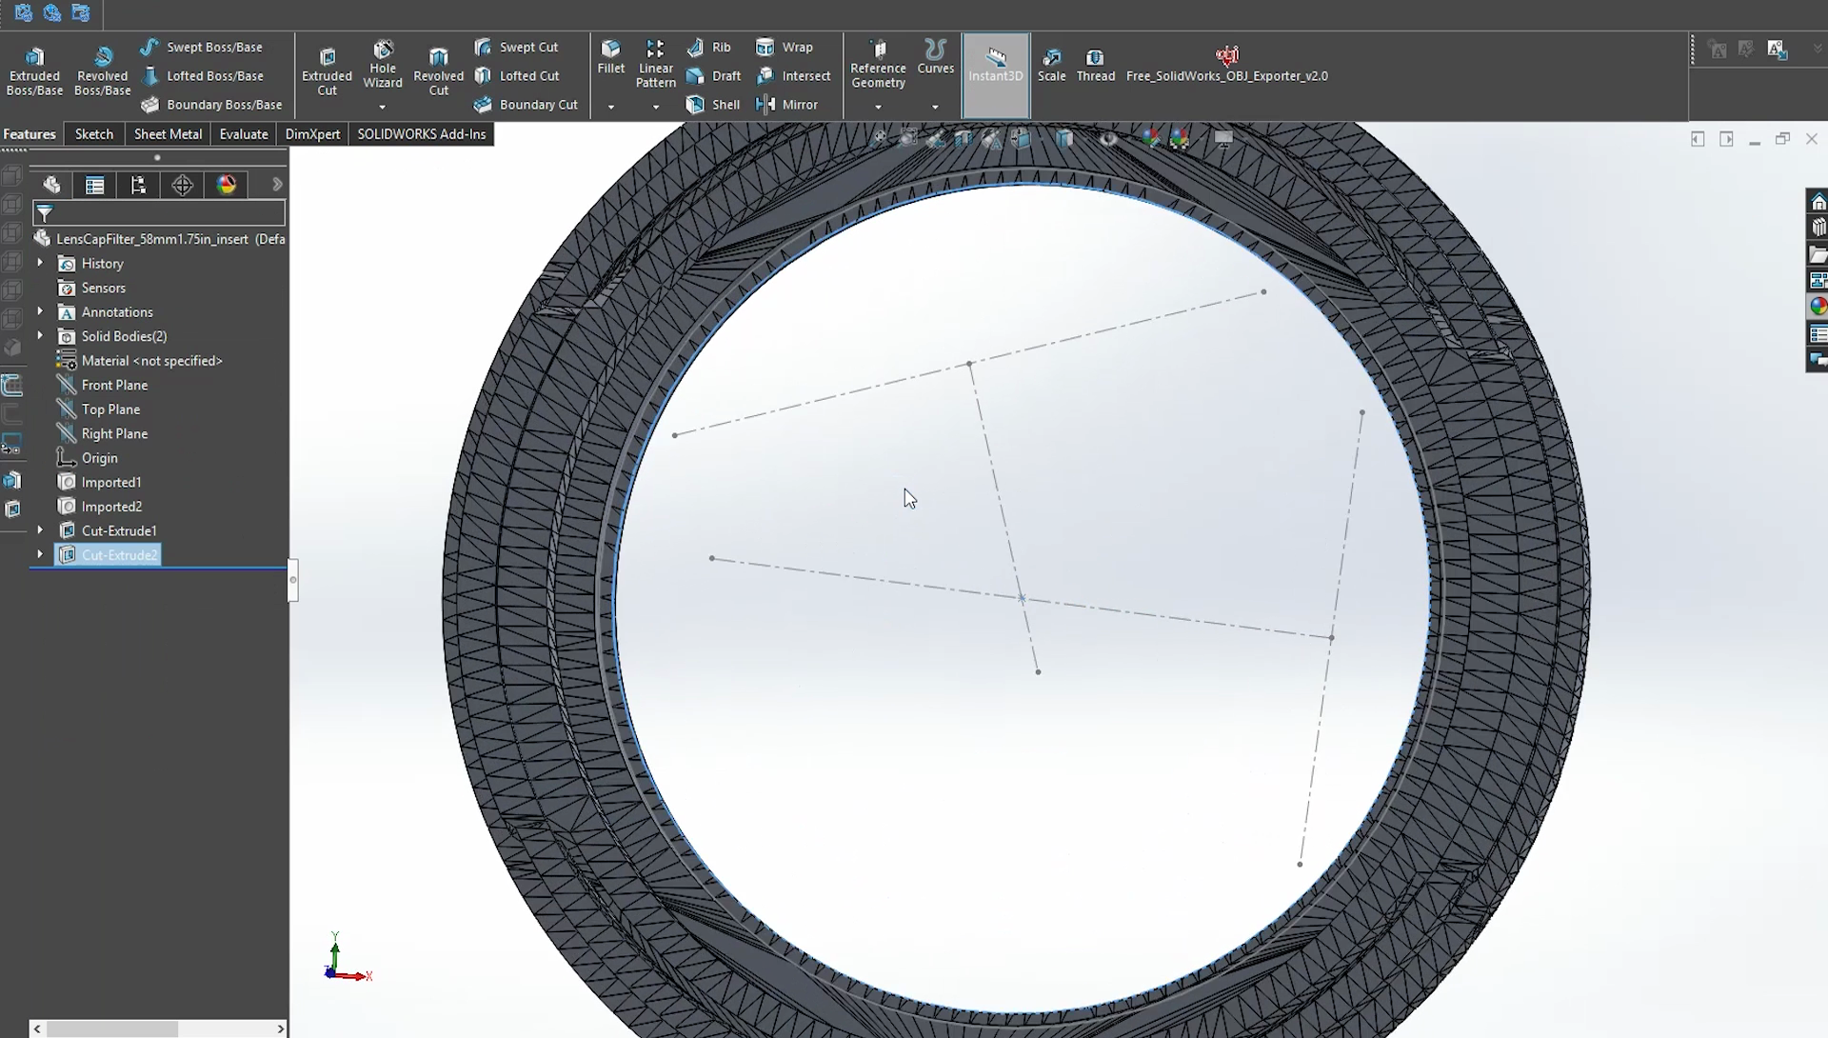Select the Top Plane item
Viewport: 1828px width, 1038px height.
pyautogui.click(x=99, y=409)
